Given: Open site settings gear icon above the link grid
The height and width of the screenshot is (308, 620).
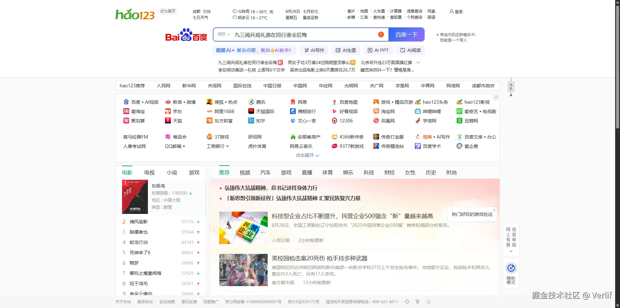Looking at the screenshot, I should [x=496, y=97].
